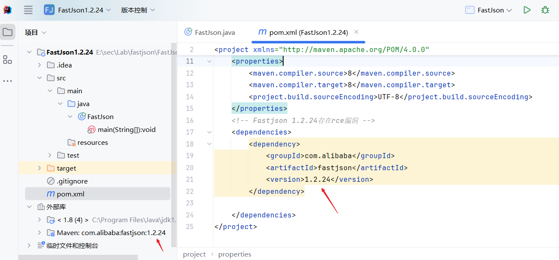Open 版本控制 version control dropdown

[138, 10]
